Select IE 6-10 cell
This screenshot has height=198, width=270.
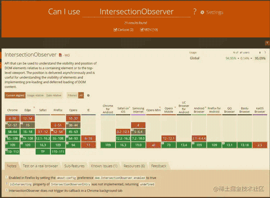pos(88,138)
